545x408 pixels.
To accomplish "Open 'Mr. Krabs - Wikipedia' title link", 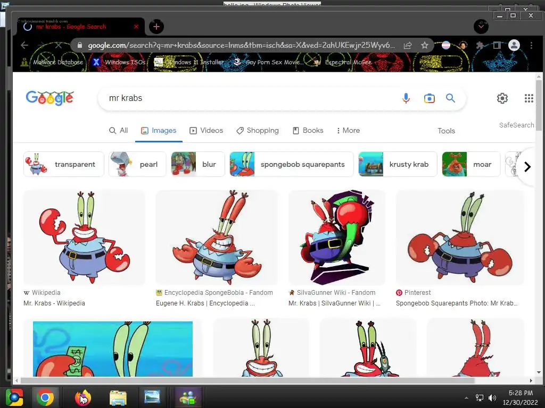I will 54,303.
